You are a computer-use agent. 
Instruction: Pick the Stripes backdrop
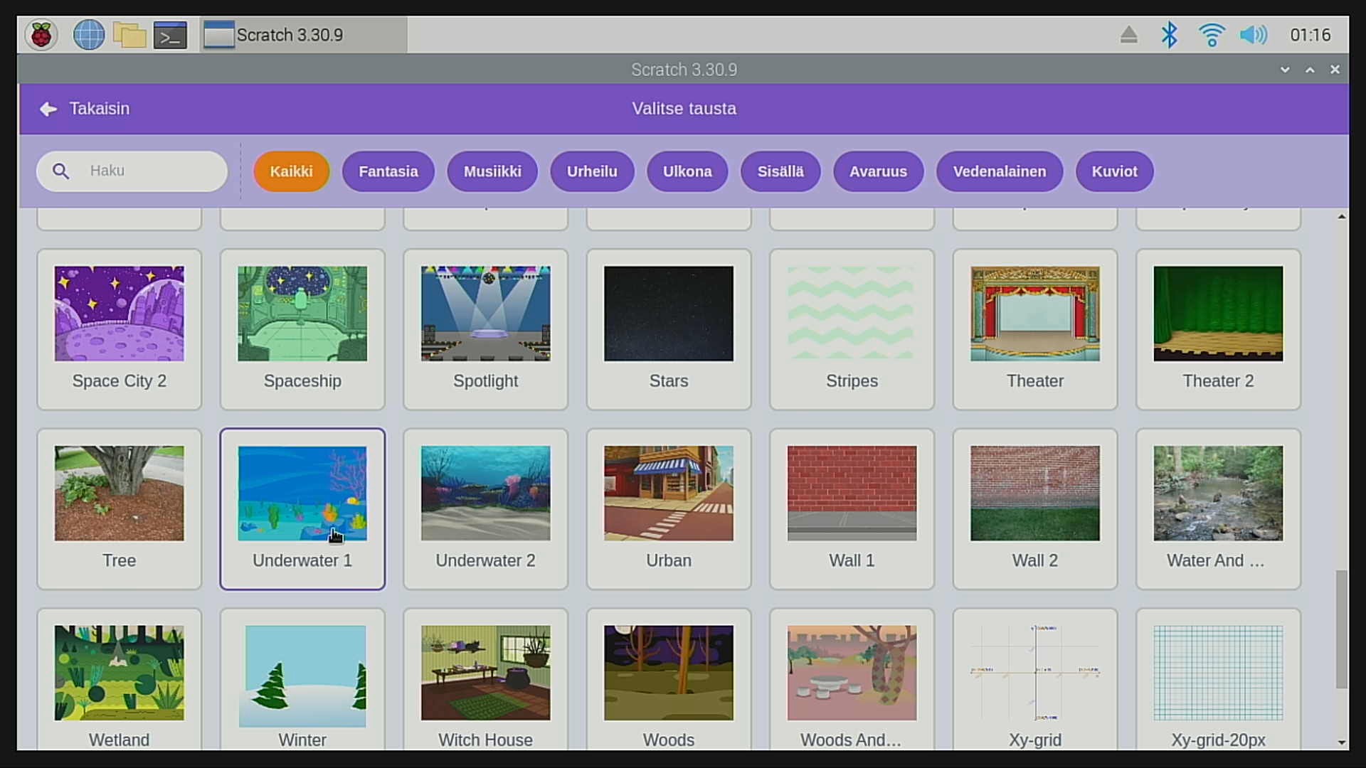tap(852, 329)
